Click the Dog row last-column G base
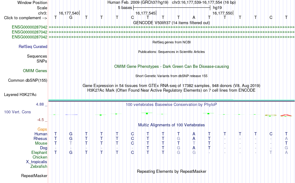Image resolution: width=295 pixels, height=183 pixels. click(x=286, y=148)
